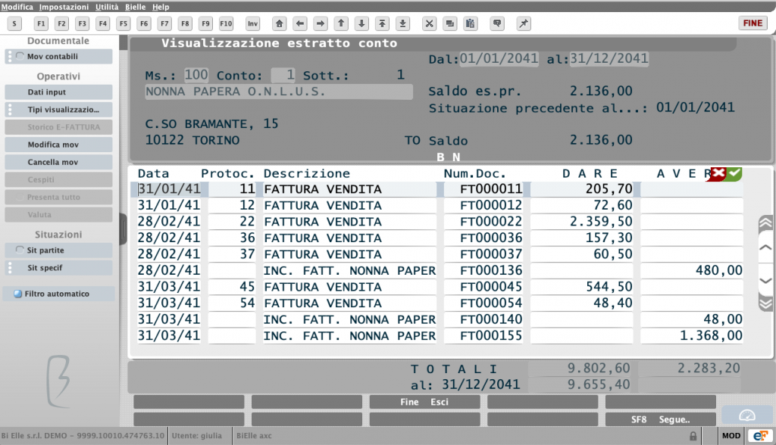
Task: Open the Impostazioni menu
Action: click(64, 7)
